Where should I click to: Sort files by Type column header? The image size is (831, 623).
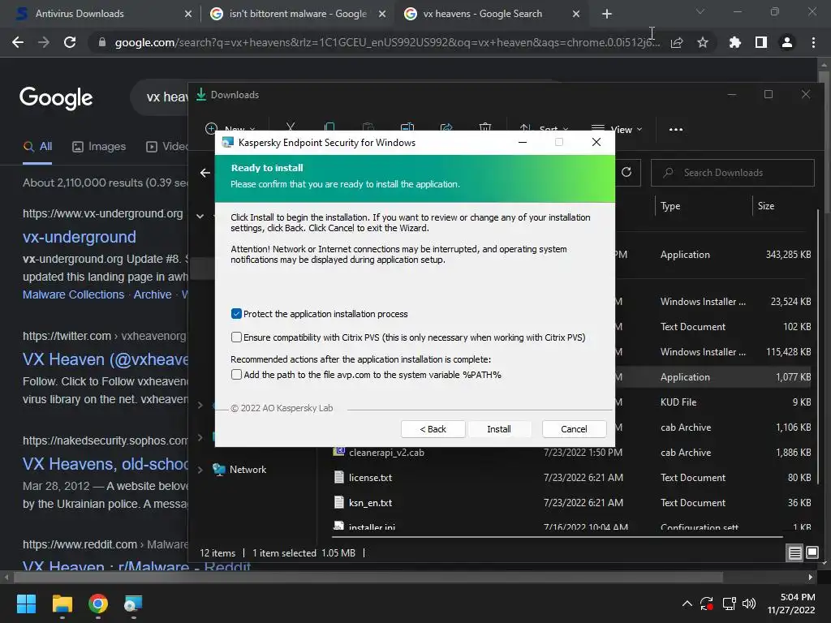point(704,206)
